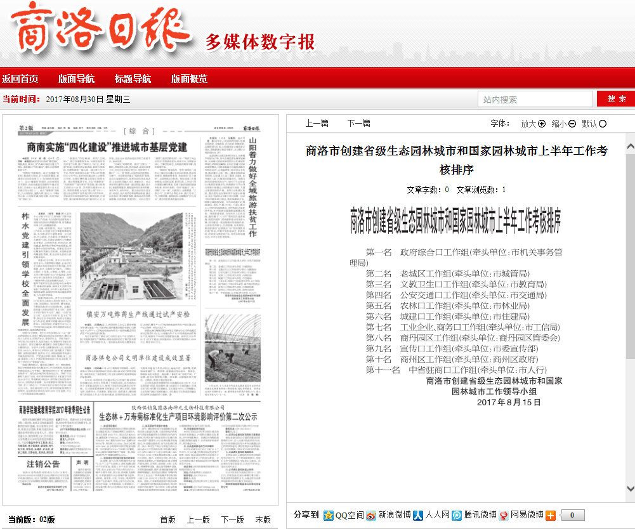This screenshot has width=635, height=529.
Task: Open the mountain factory photo in page
Action: (x=131, y=256)
